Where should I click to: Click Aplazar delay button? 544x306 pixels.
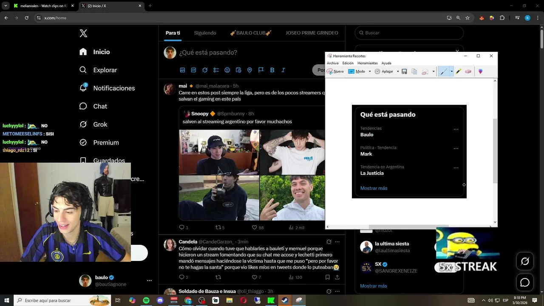(x=384, y=71)
